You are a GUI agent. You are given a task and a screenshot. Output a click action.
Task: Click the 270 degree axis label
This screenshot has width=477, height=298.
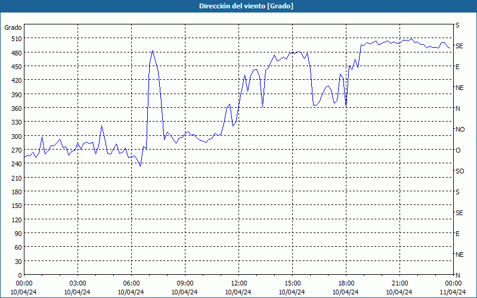click(x=17, y=150)
